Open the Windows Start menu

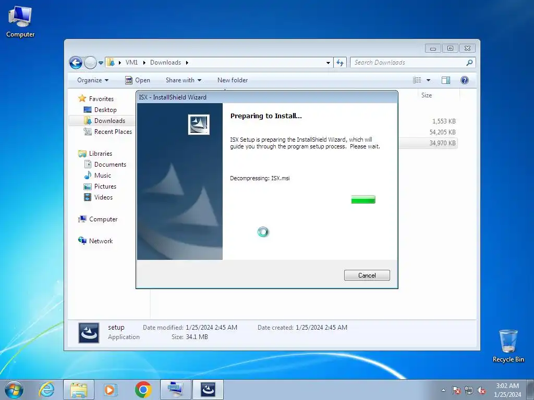tap(14, 390)
